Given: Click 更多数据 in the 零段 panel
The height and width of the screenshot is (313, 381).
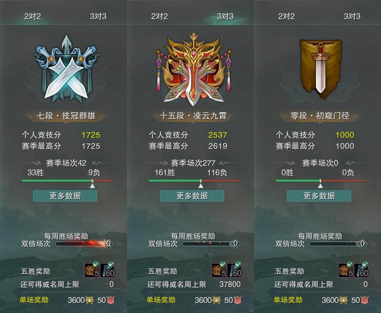Looking at the screenshot, I should tap(319, 196).
